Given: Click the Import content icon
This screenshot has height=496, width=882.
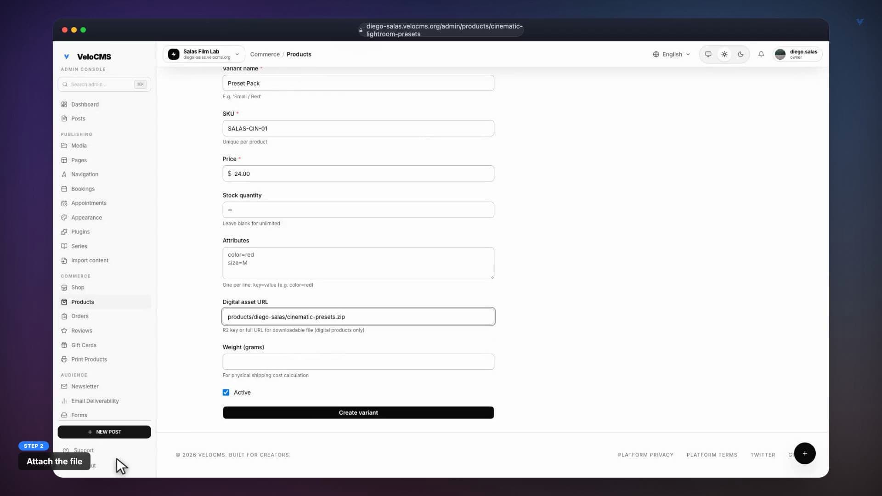Looking at the screenshot, I should tap(64, 260).
